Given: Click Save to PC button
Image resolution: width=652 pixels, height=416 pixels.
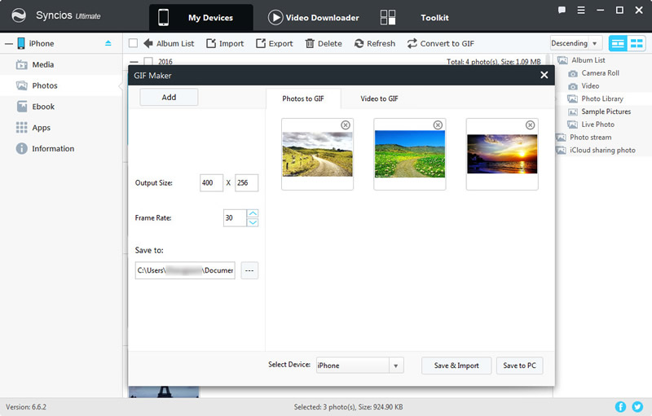Looking at the screenshot, I should [x=519, y=366].
